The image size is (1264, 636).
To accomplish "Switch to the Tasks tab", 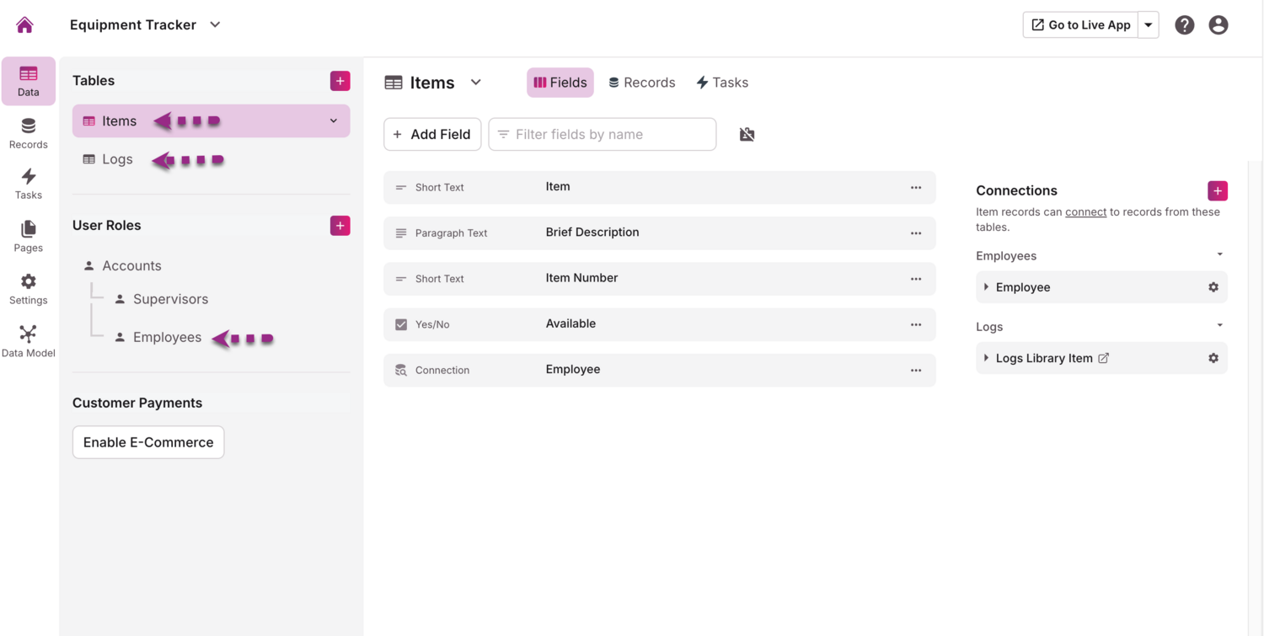I will click(722, 83).
